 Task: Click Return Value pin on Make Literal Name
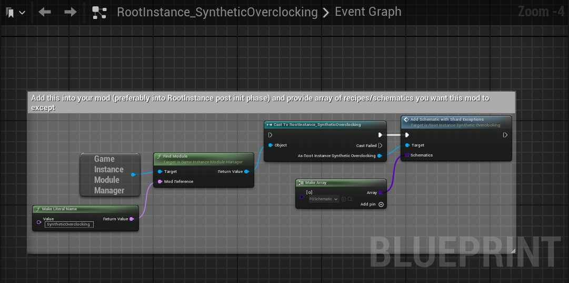tap(132, 219)
